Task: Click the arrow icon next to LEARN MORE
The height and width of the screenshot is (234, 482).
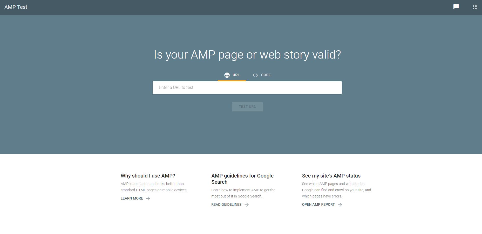Action: pos(148,198)
